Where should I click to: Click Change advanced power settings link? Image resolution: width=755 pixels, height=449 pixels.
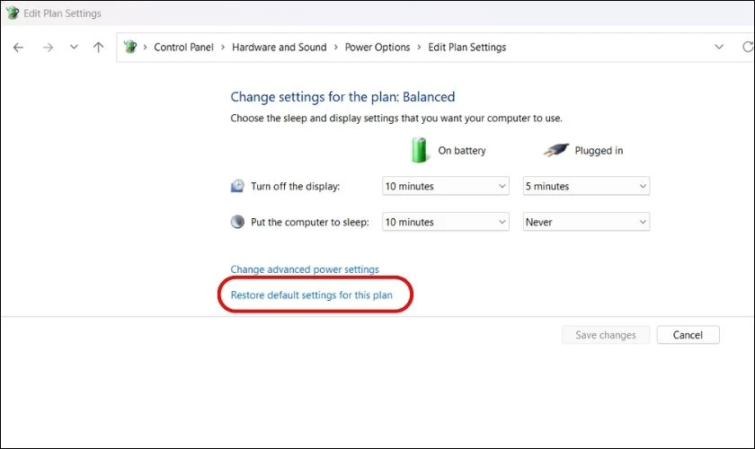[305, 269]
